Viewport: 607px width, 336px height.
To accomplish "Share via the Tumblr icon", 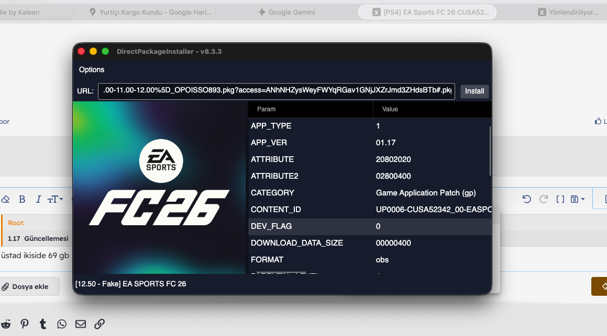I will coord(43,324).
